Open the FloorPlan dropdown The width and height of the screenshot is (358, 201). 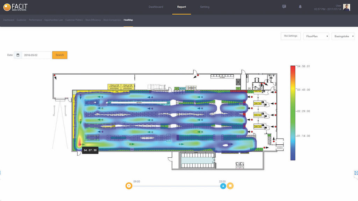pyautogui.click(x=316, y=36)
